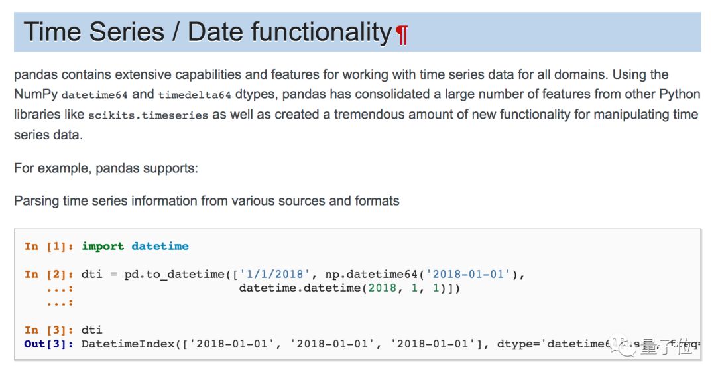Click the Out[3]: output label

point(50,344)
